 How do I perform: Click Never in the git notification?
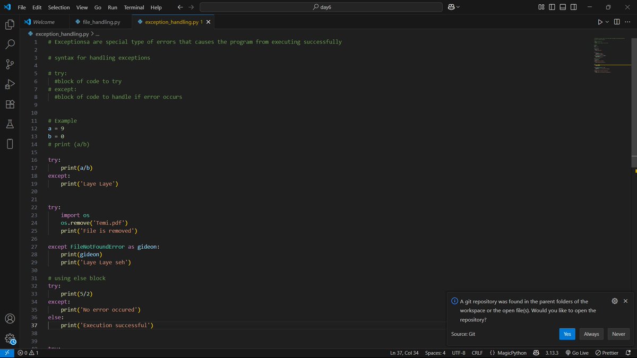[x=618, y=334]
